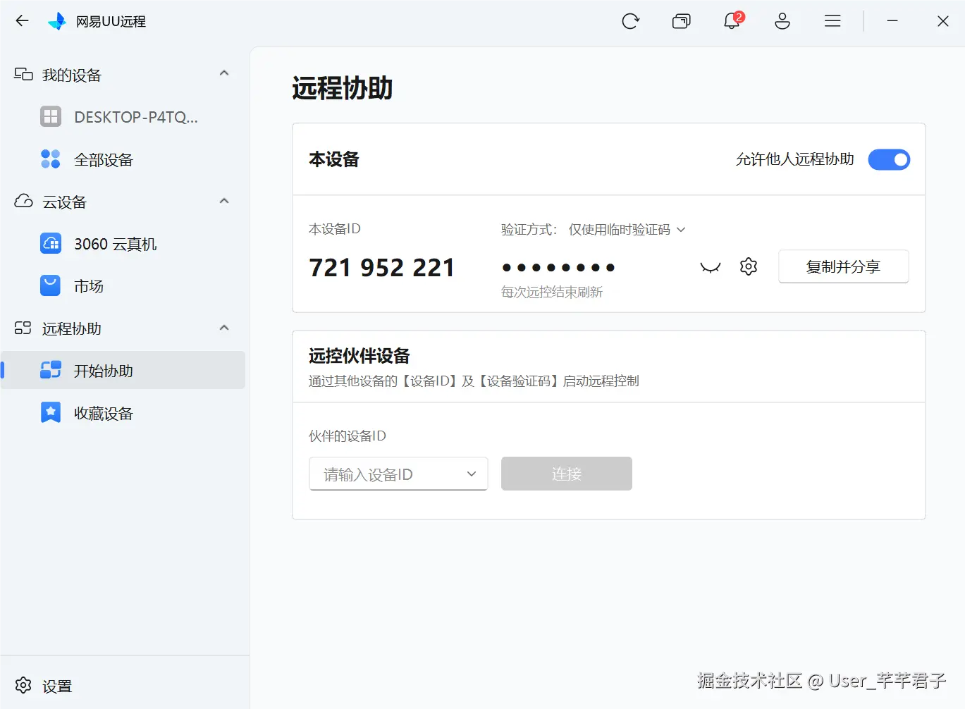
Task: Minimize the window
Action: click(x=892, y=21)
